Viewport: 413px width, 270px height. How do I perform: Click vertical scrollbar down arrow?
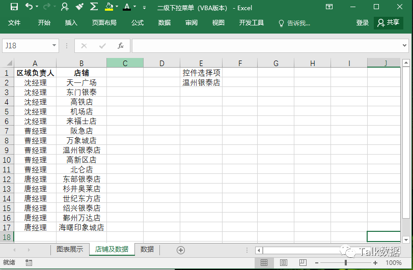pos(406,239)
